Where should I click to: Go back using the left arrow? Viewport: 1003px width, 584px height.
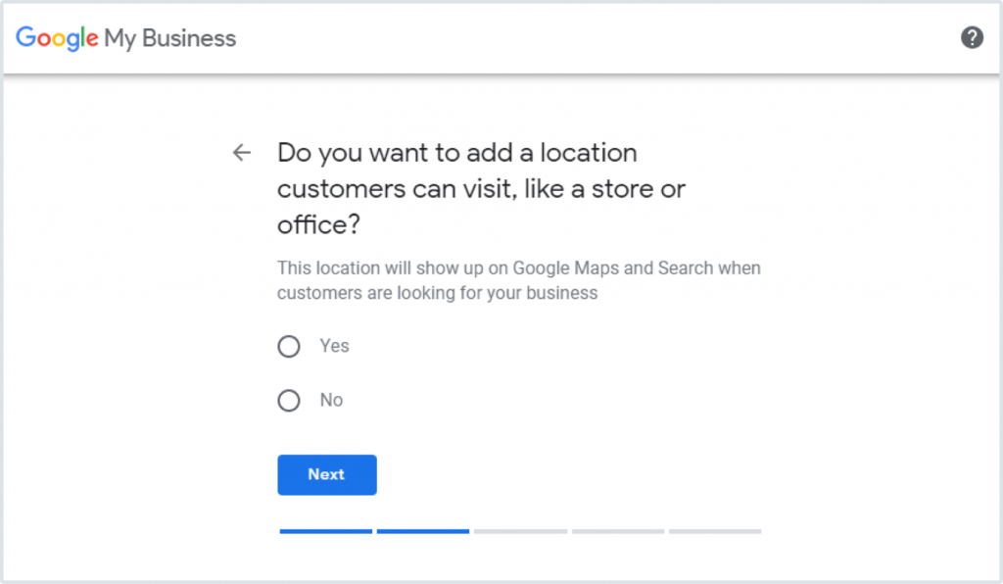point(241,153)
